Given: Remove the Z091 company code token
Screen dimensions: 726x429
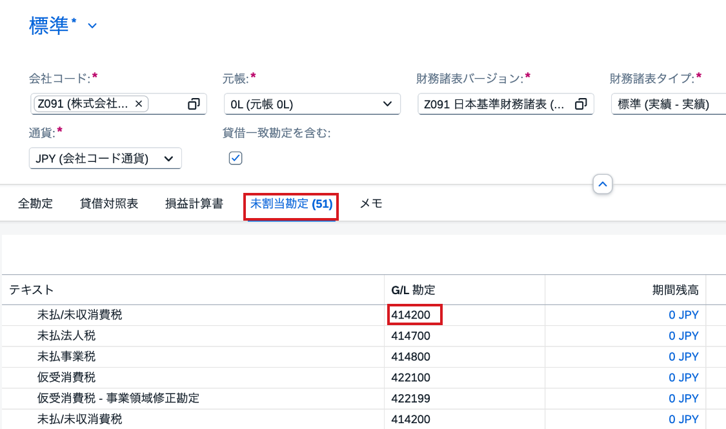Looking at the screenshot, I should click(x=139, y=104).
